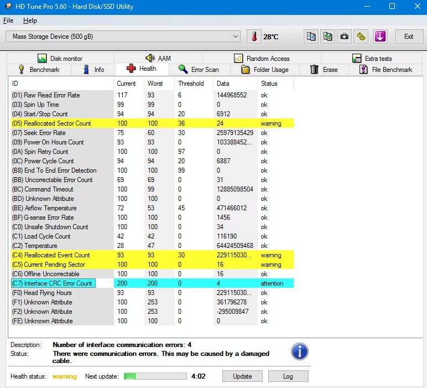This screenshot has width=427, height=388.
Task: Click the blue information icon
Action: 300,351
